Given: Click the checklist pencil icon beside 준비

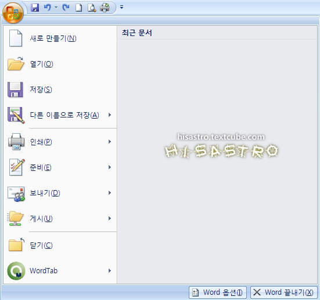Looking at the screenshot, I should coord(17,167).
